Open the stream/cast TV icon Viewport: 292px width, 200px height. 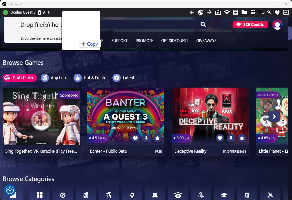218,12
